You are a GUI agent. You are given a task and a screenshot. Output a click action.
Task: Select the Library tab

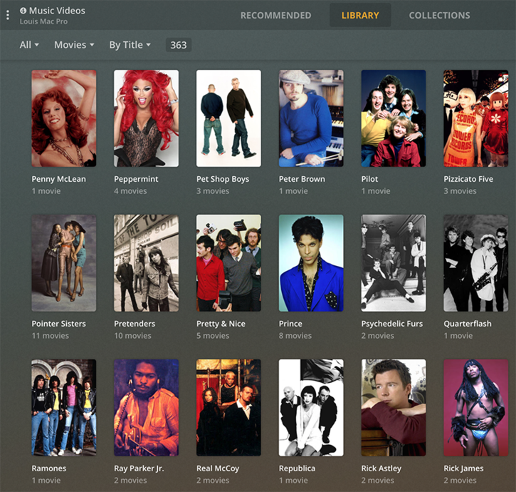click(360, 15)
